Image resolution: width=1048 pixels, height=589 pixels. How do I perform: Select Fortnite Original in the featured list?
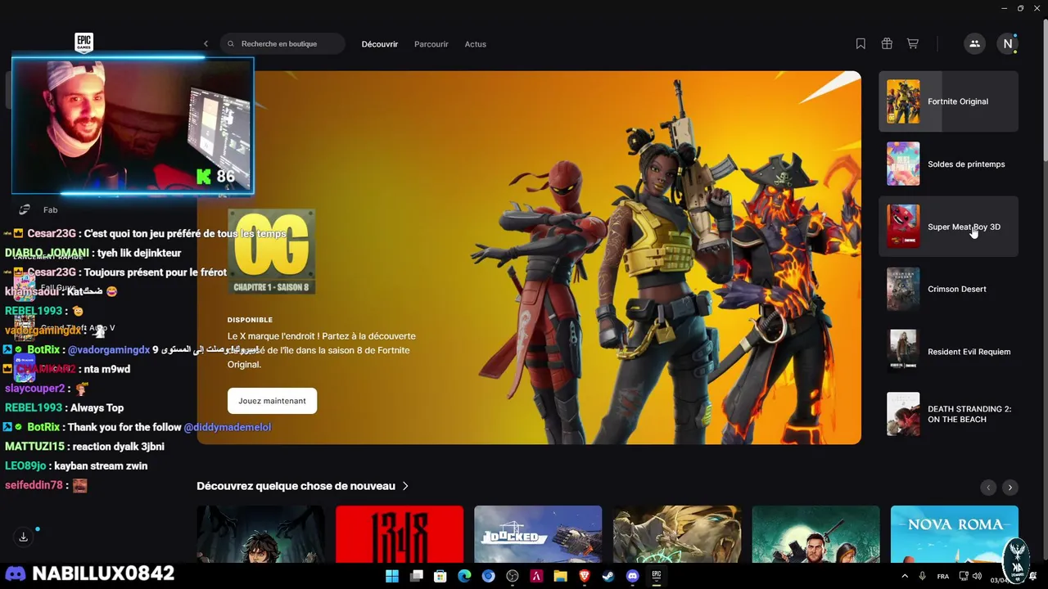click(948, 101)
